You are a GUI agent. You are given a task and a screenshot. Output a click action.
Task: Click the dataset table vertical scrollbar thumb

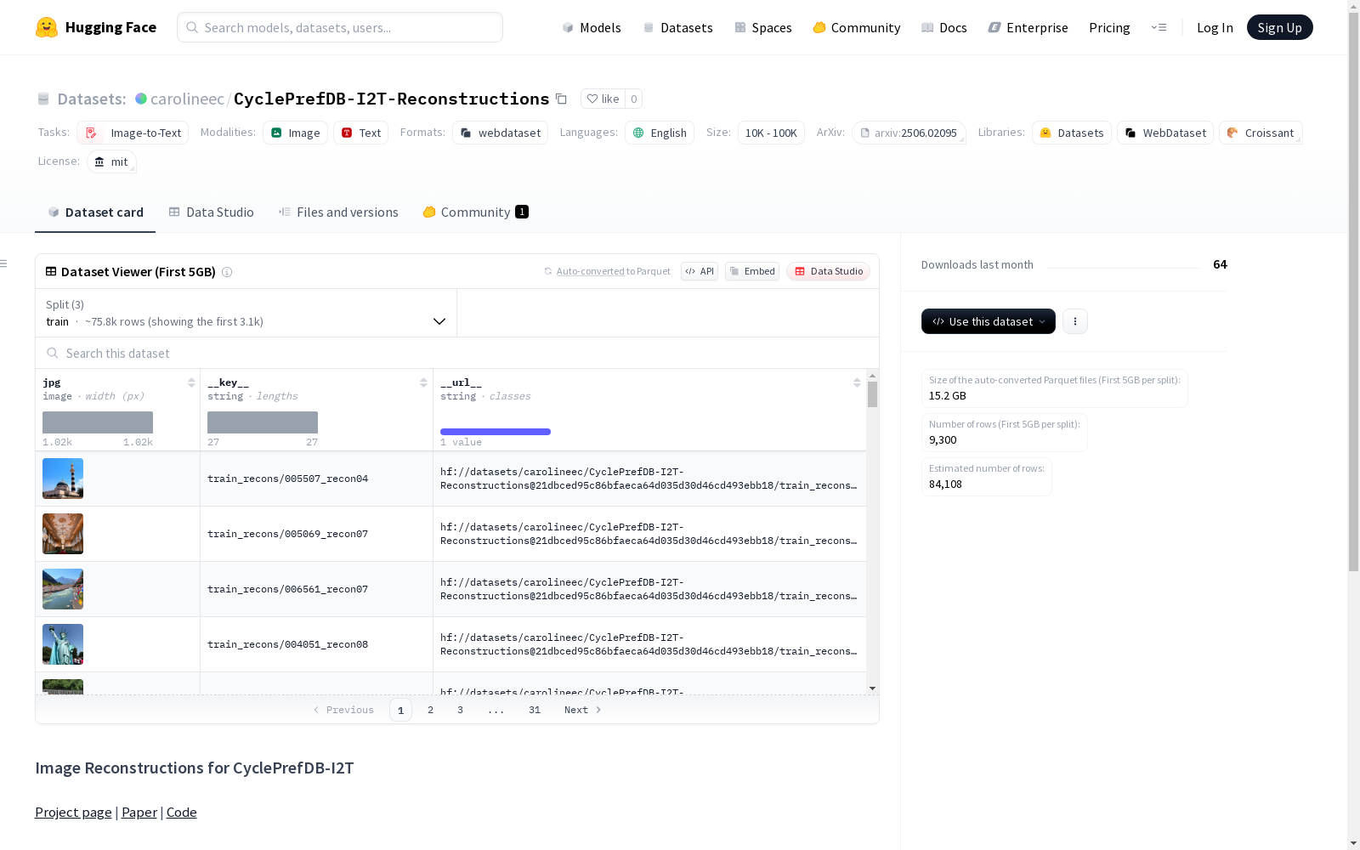[872, 394]
